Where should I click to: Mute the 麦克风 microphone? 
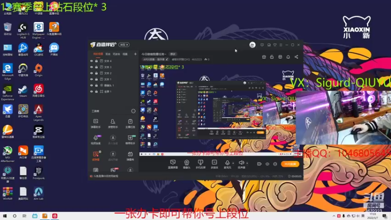pos(227,164)
